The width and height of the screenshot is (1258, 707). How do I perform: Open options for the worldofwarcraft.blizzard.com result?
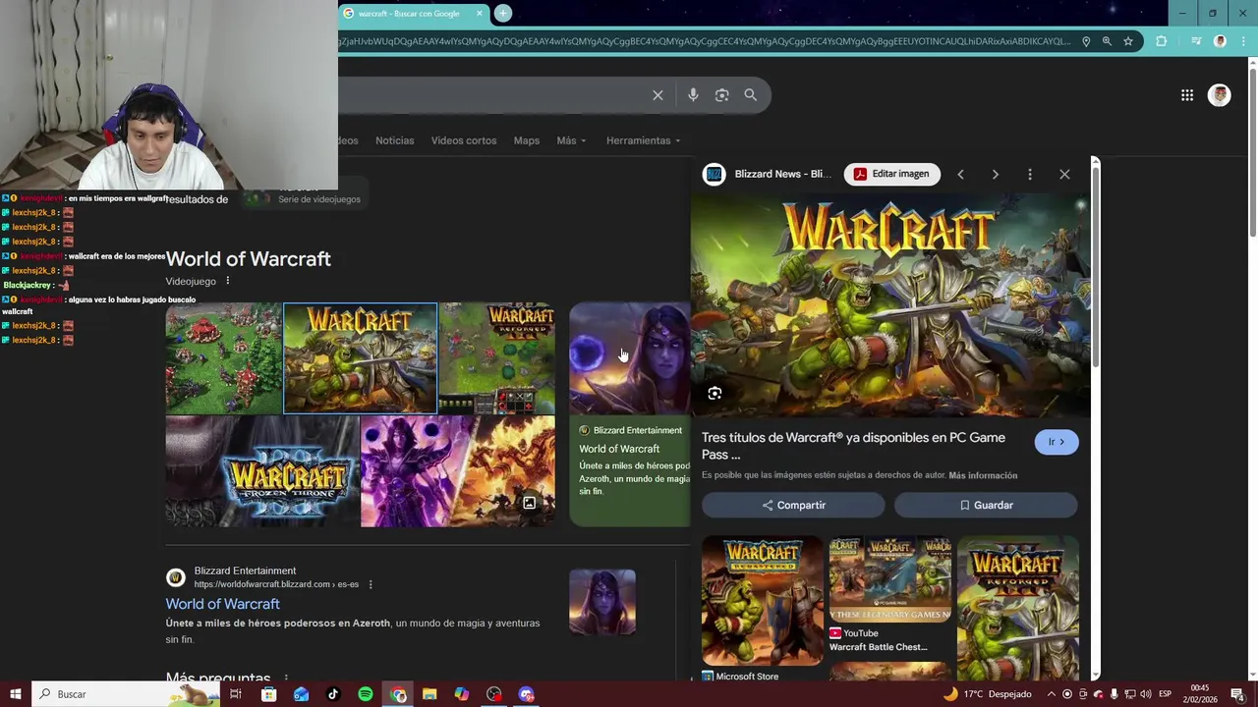pos(371,584)
